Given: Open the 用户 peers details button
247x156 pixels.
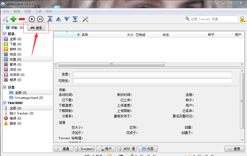Looking at the screenshot, I should [x=106, y=149].
